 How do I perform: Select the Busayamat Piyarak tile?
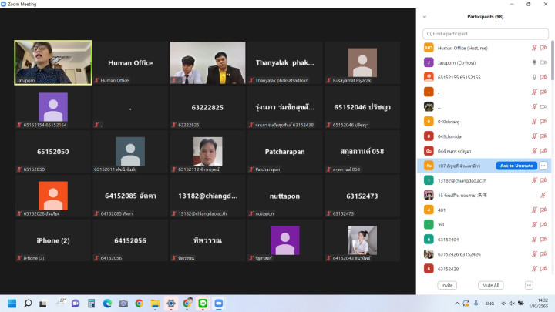[362, 62]
